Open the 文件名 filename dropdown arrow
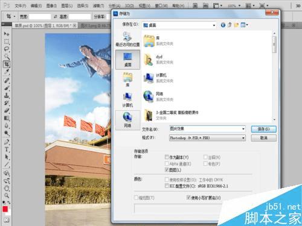The height and width of the screenshot is (226, 302). click(x=243, y=129)
